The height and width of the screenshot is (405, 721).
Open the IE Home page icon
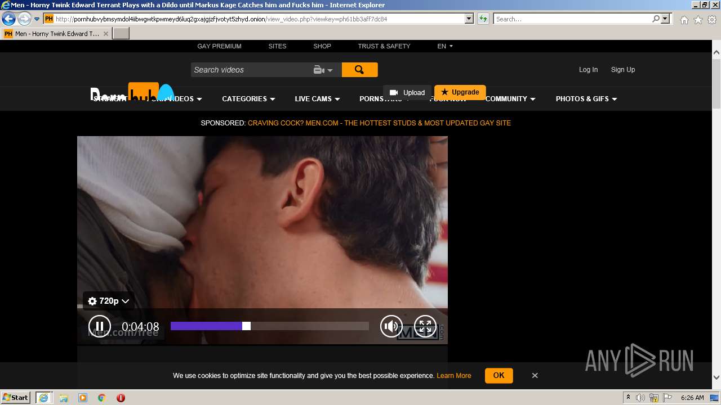[684, 20]
